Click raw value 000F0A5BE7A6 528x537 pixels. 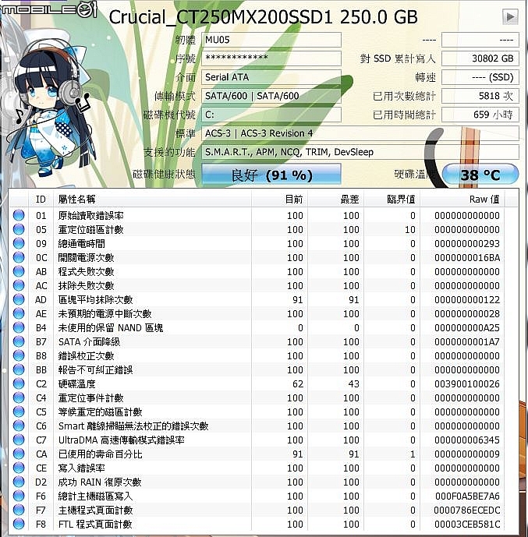[467, 496]
